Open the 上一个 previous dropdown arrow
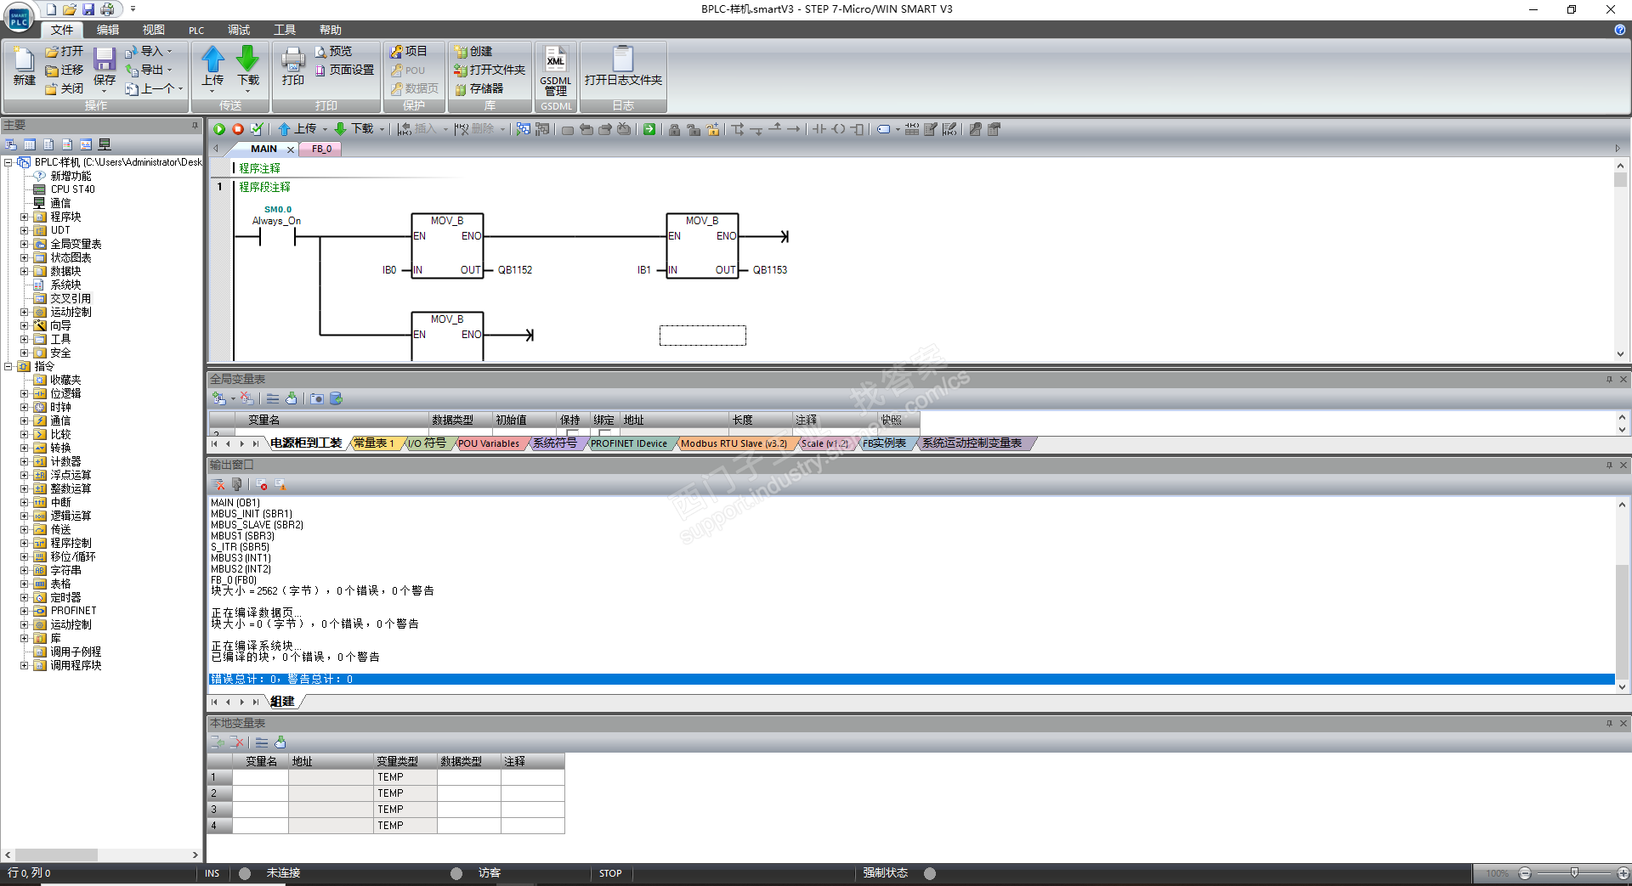The width and height of the screenshot is (1632, 886). click(x=180, y=88)
